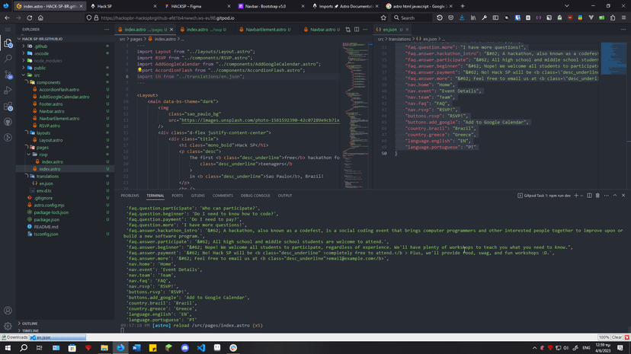Open the Manage gear icon
This screenshot has width=631, height=354.
pyautogui.click(x=8, y=326)
